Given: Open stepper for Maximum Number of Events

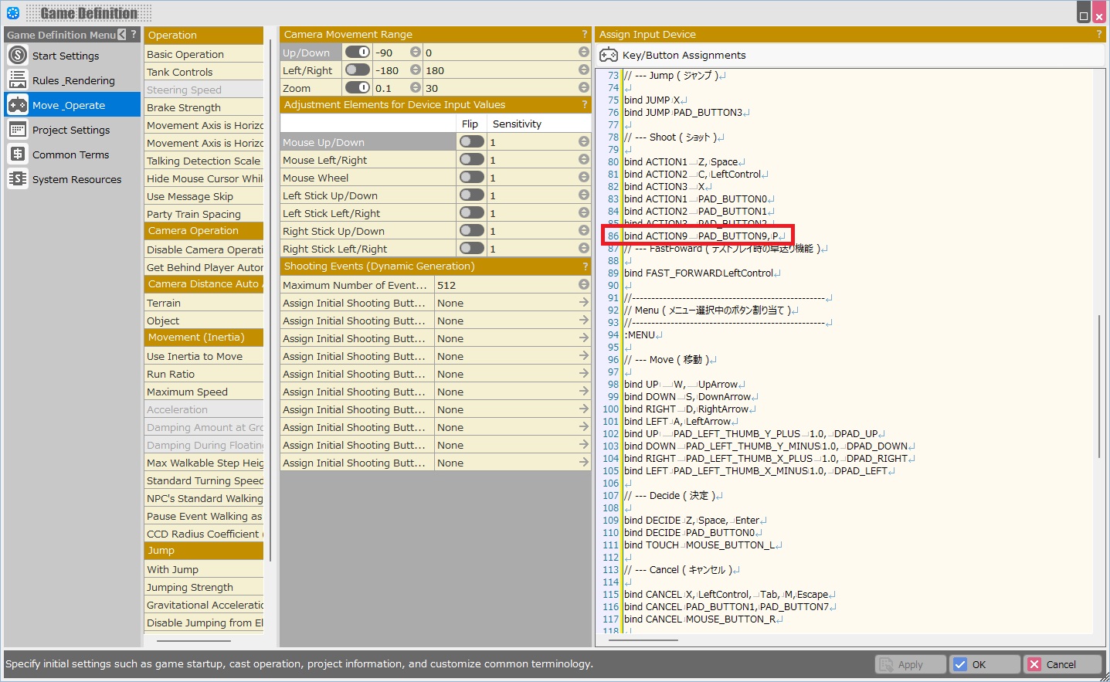Looking at the screenshot, I should [x=583, y=285].
